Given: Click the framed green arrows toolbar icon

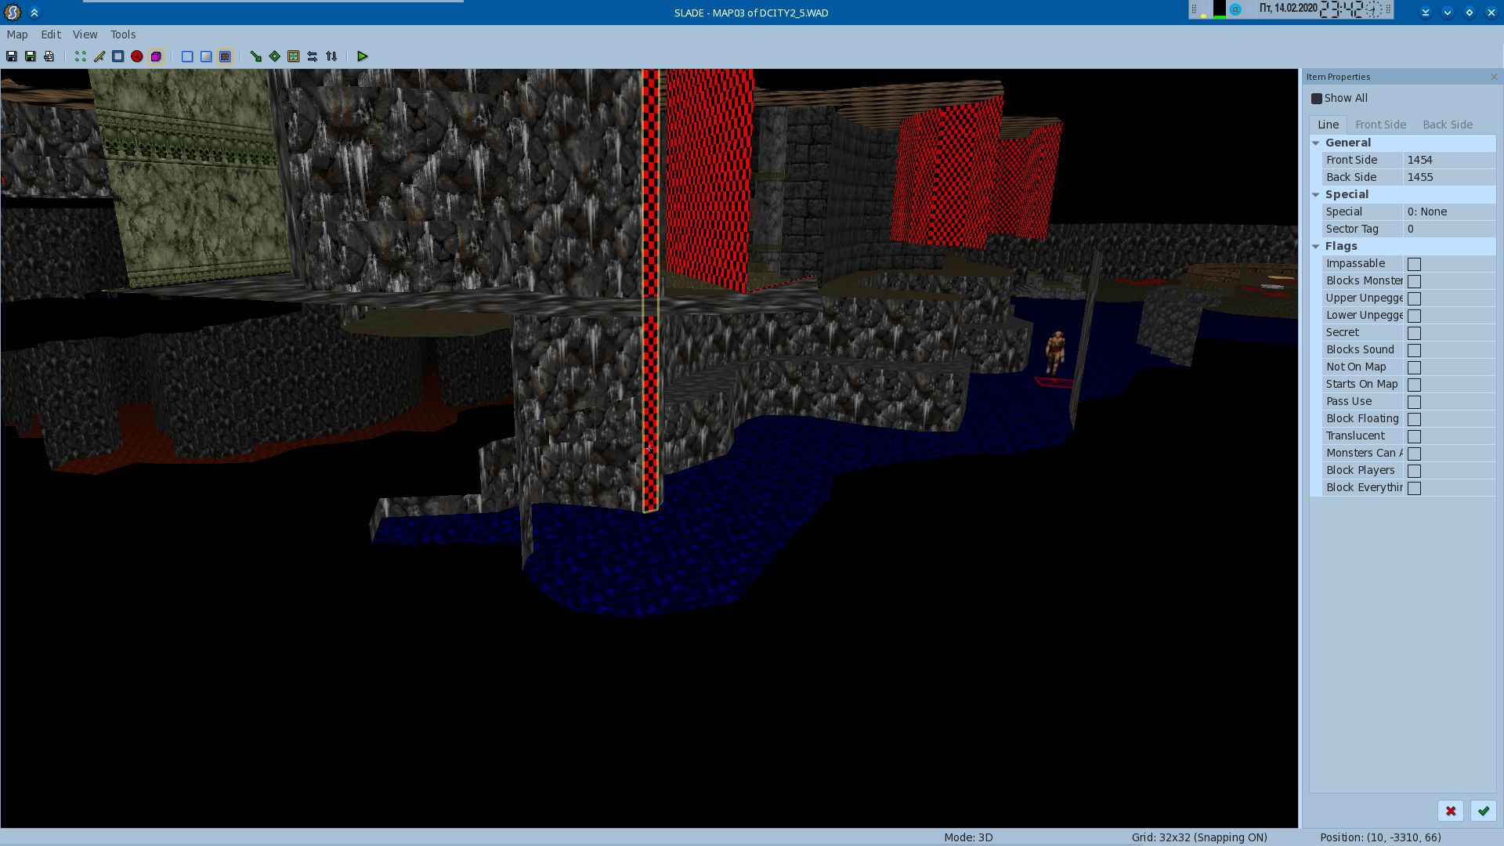Looking at the screenshot, I should pos(294,56).
